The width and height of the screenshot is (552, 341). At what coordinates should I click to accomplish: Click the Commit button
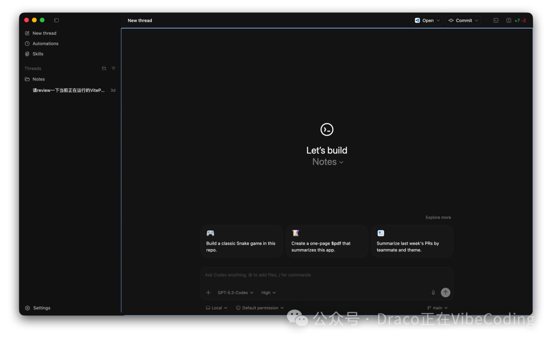[460, 20]
